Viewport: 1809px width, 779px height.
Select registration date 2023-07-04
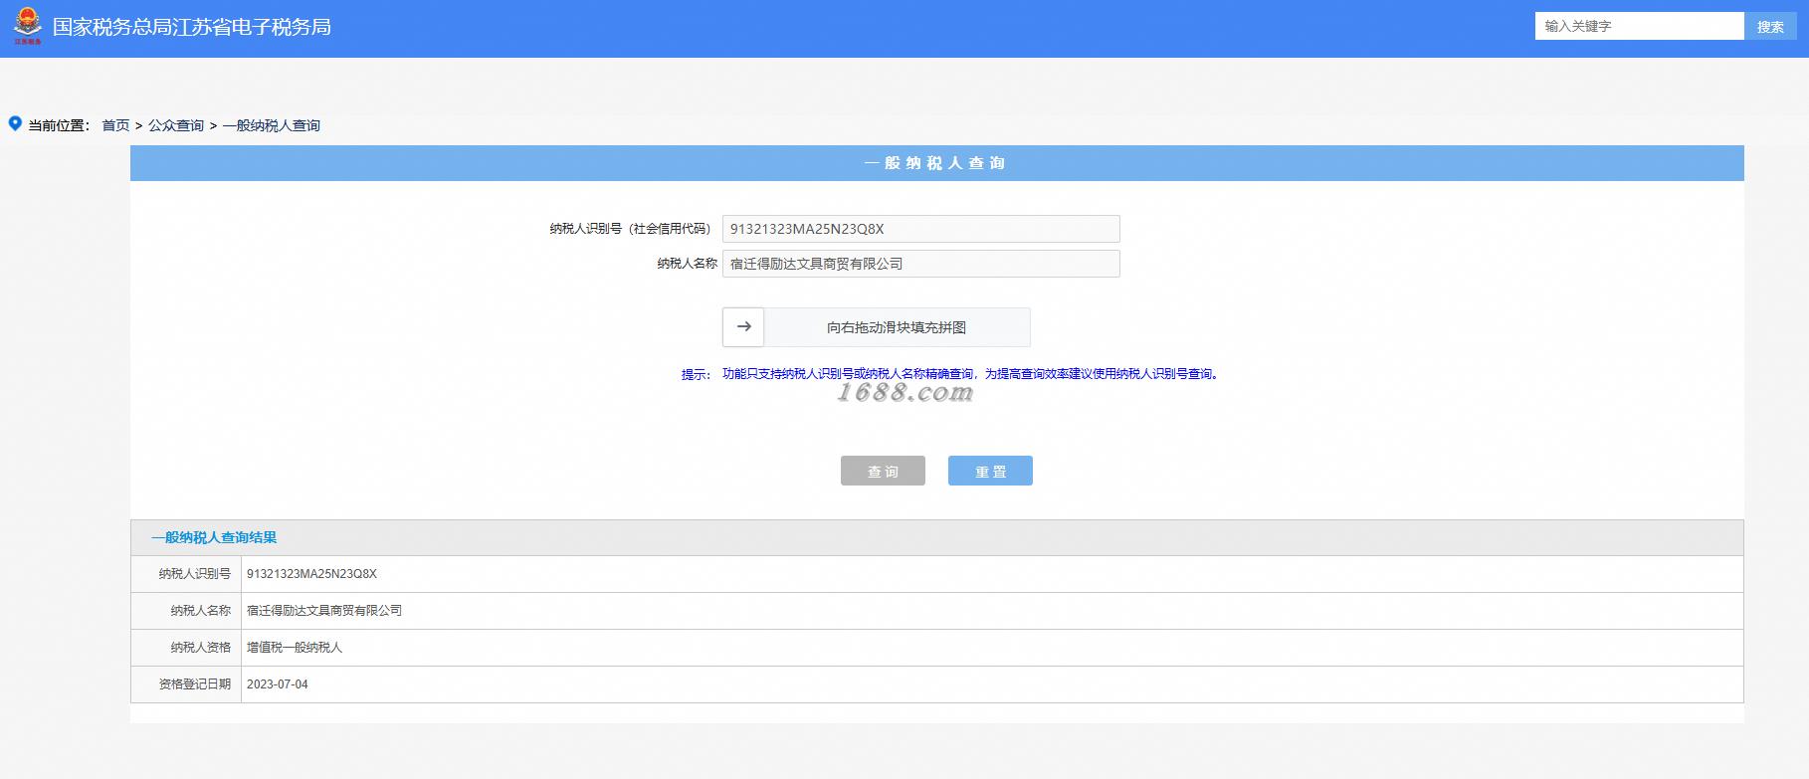(x=278, y=684)
